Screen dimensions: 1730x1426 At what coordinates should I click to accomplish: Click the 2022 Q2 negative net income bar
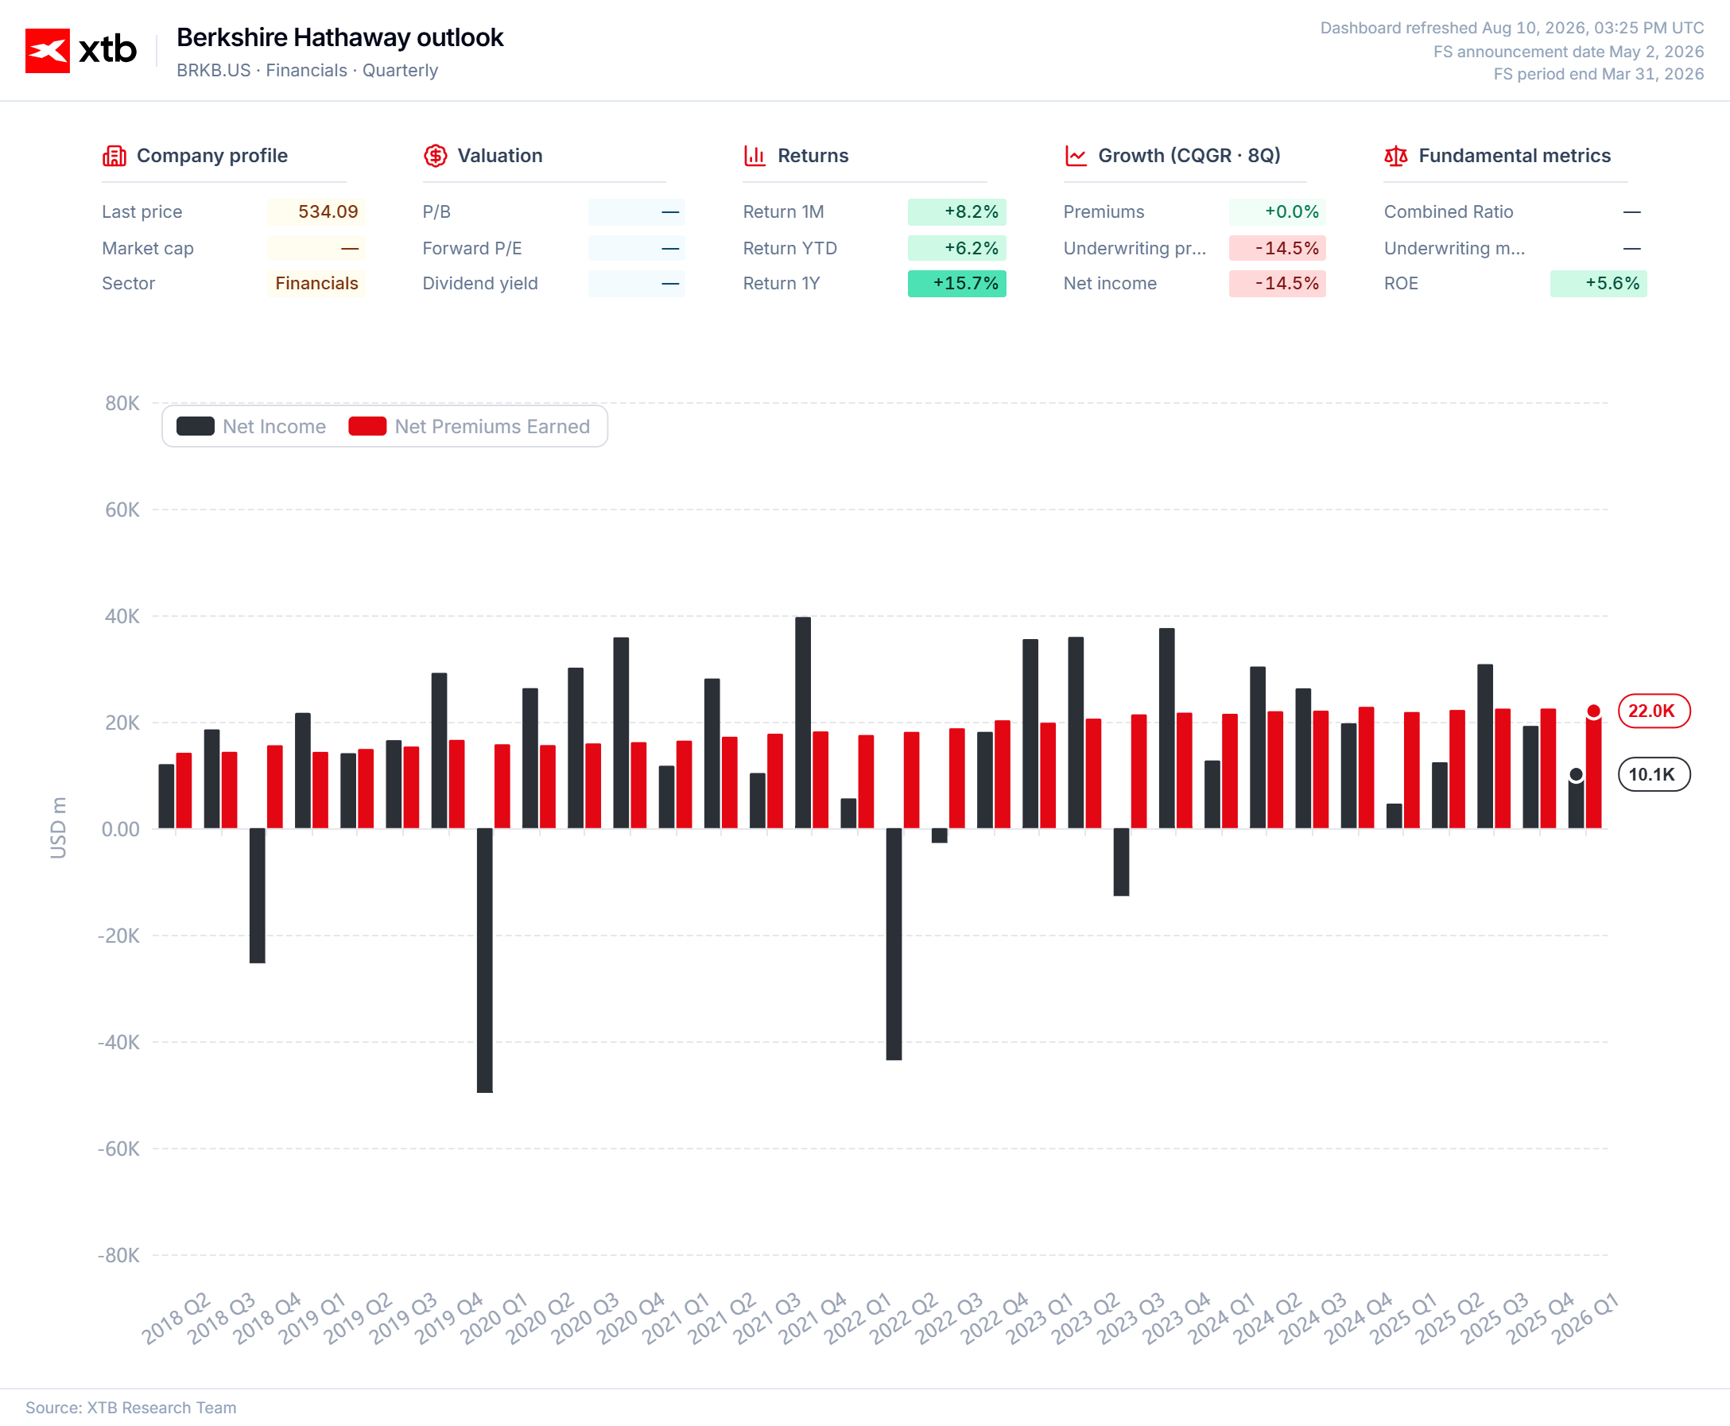tap(894, 944)
